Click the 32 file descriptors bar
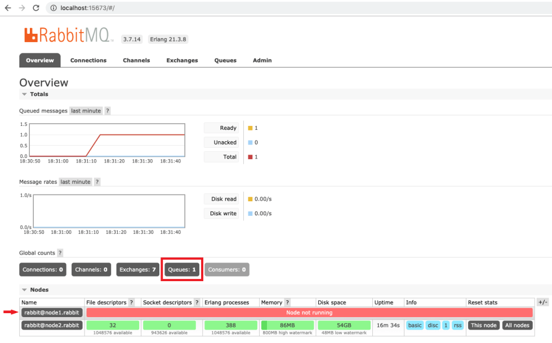552x343 pixels. coord(113,325)
